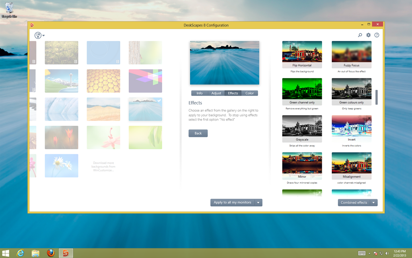
Task: Open the Combined effects dropdown arrow
Action: (x=373, y=202)
